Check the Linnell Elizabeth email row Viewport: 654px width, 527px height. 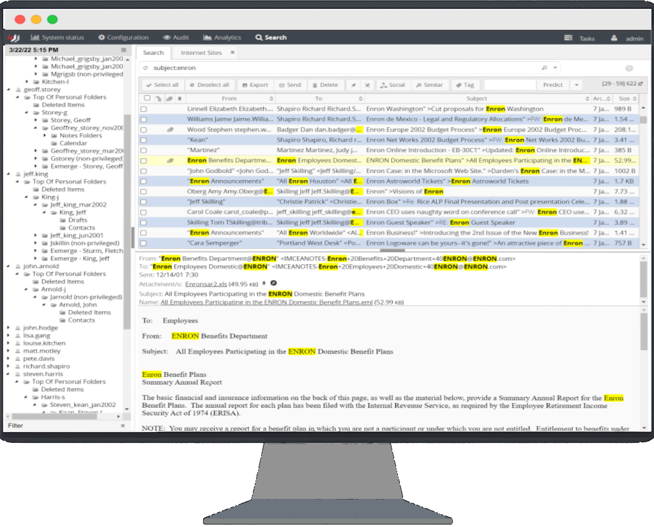[x=144, y=109]
